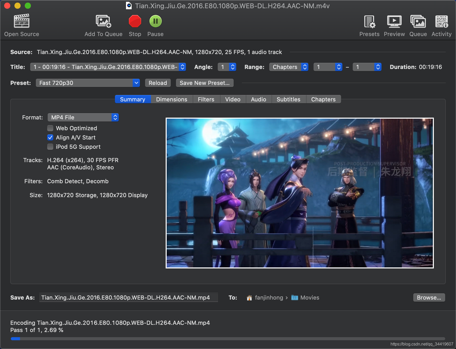Minimize the window with yellow button

pyautogui.click(x=18, y=6)
